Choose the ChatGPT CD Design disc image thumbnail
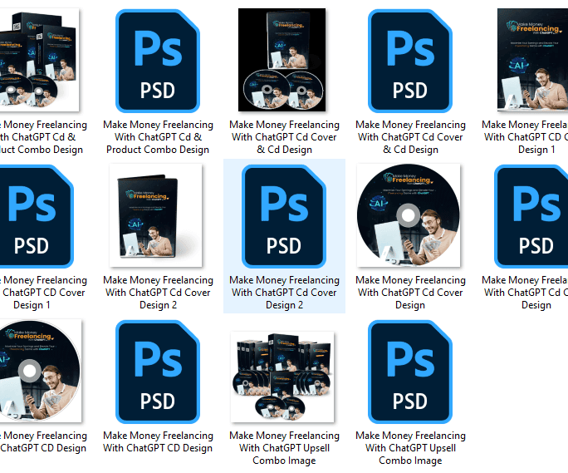 pyautogui.click(x=41, y=371)
